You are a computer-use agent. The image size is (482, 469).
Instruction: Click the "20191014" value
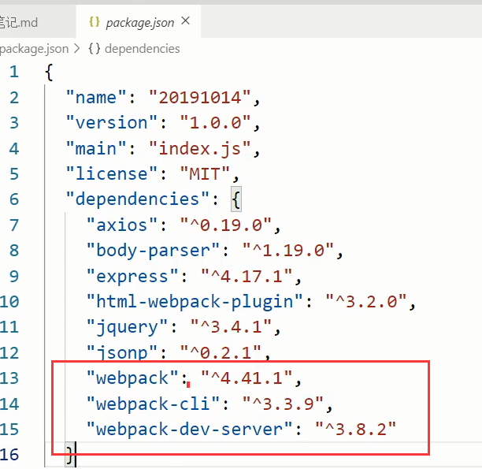click(200, 98)
